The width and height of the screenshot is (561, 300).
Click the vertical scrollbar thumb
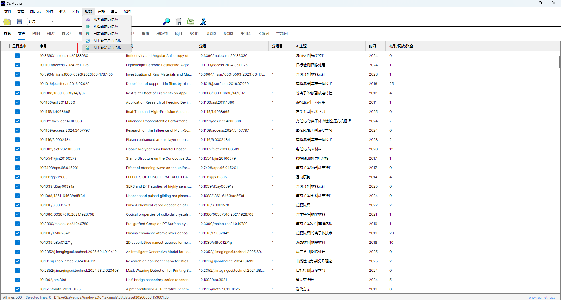559,62
